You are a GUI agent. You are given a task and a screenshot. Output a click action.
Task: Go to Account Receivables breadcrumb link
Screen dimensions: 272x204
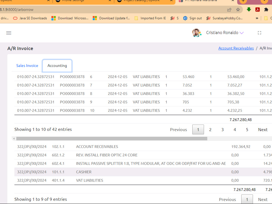point(236,48)
